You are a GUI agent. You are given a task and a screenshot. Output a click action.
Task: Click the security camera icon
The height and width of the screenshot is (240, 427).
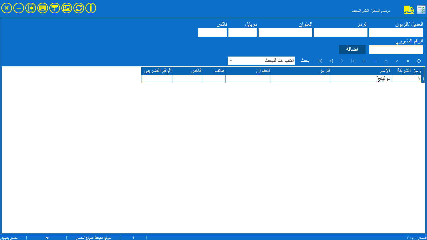(55, 8)
